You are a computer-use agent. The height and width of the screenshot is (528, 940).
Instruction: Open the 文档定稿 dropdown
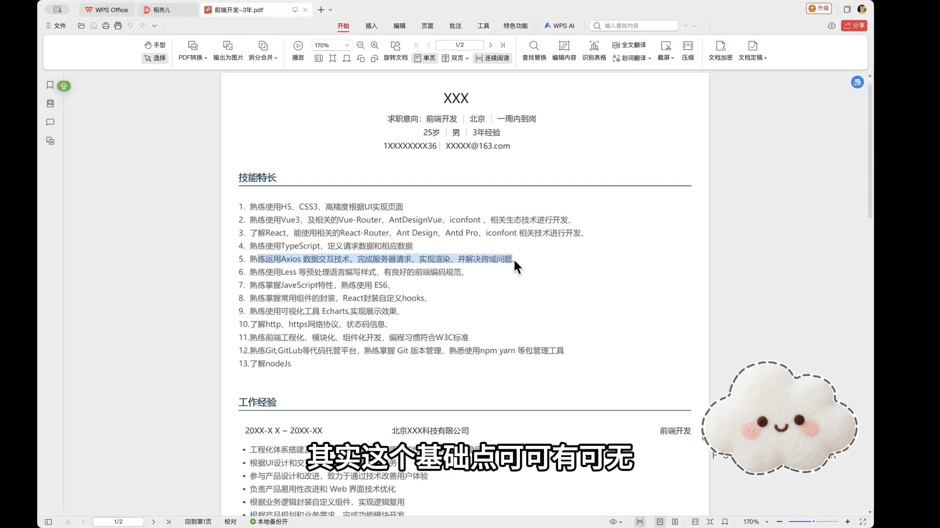tap(753, 51)
